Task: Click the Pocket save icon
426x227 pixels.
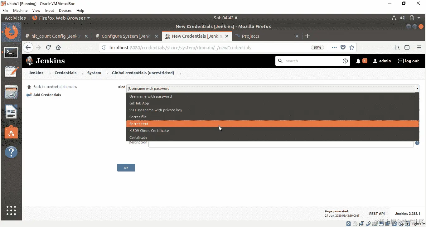Action: point(343,47)
